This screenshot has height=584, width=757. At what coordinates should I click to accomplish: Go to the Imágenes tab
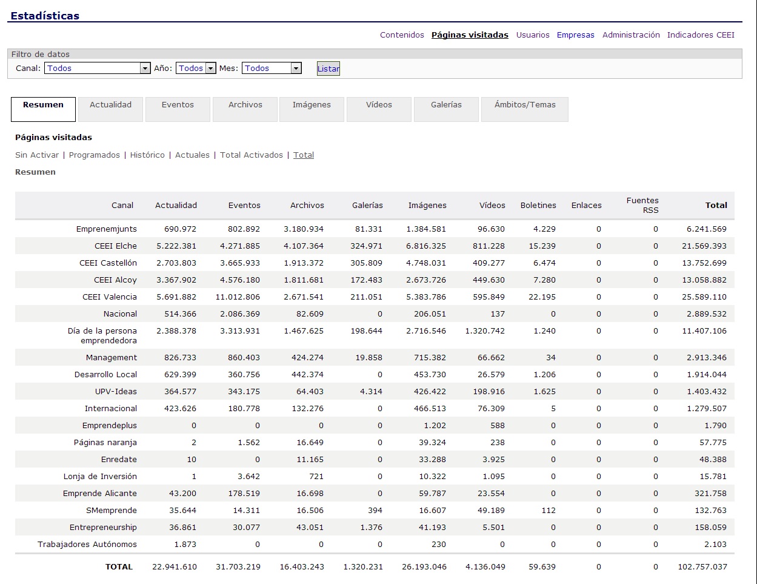pyautogui.click(x=312, y=106)
